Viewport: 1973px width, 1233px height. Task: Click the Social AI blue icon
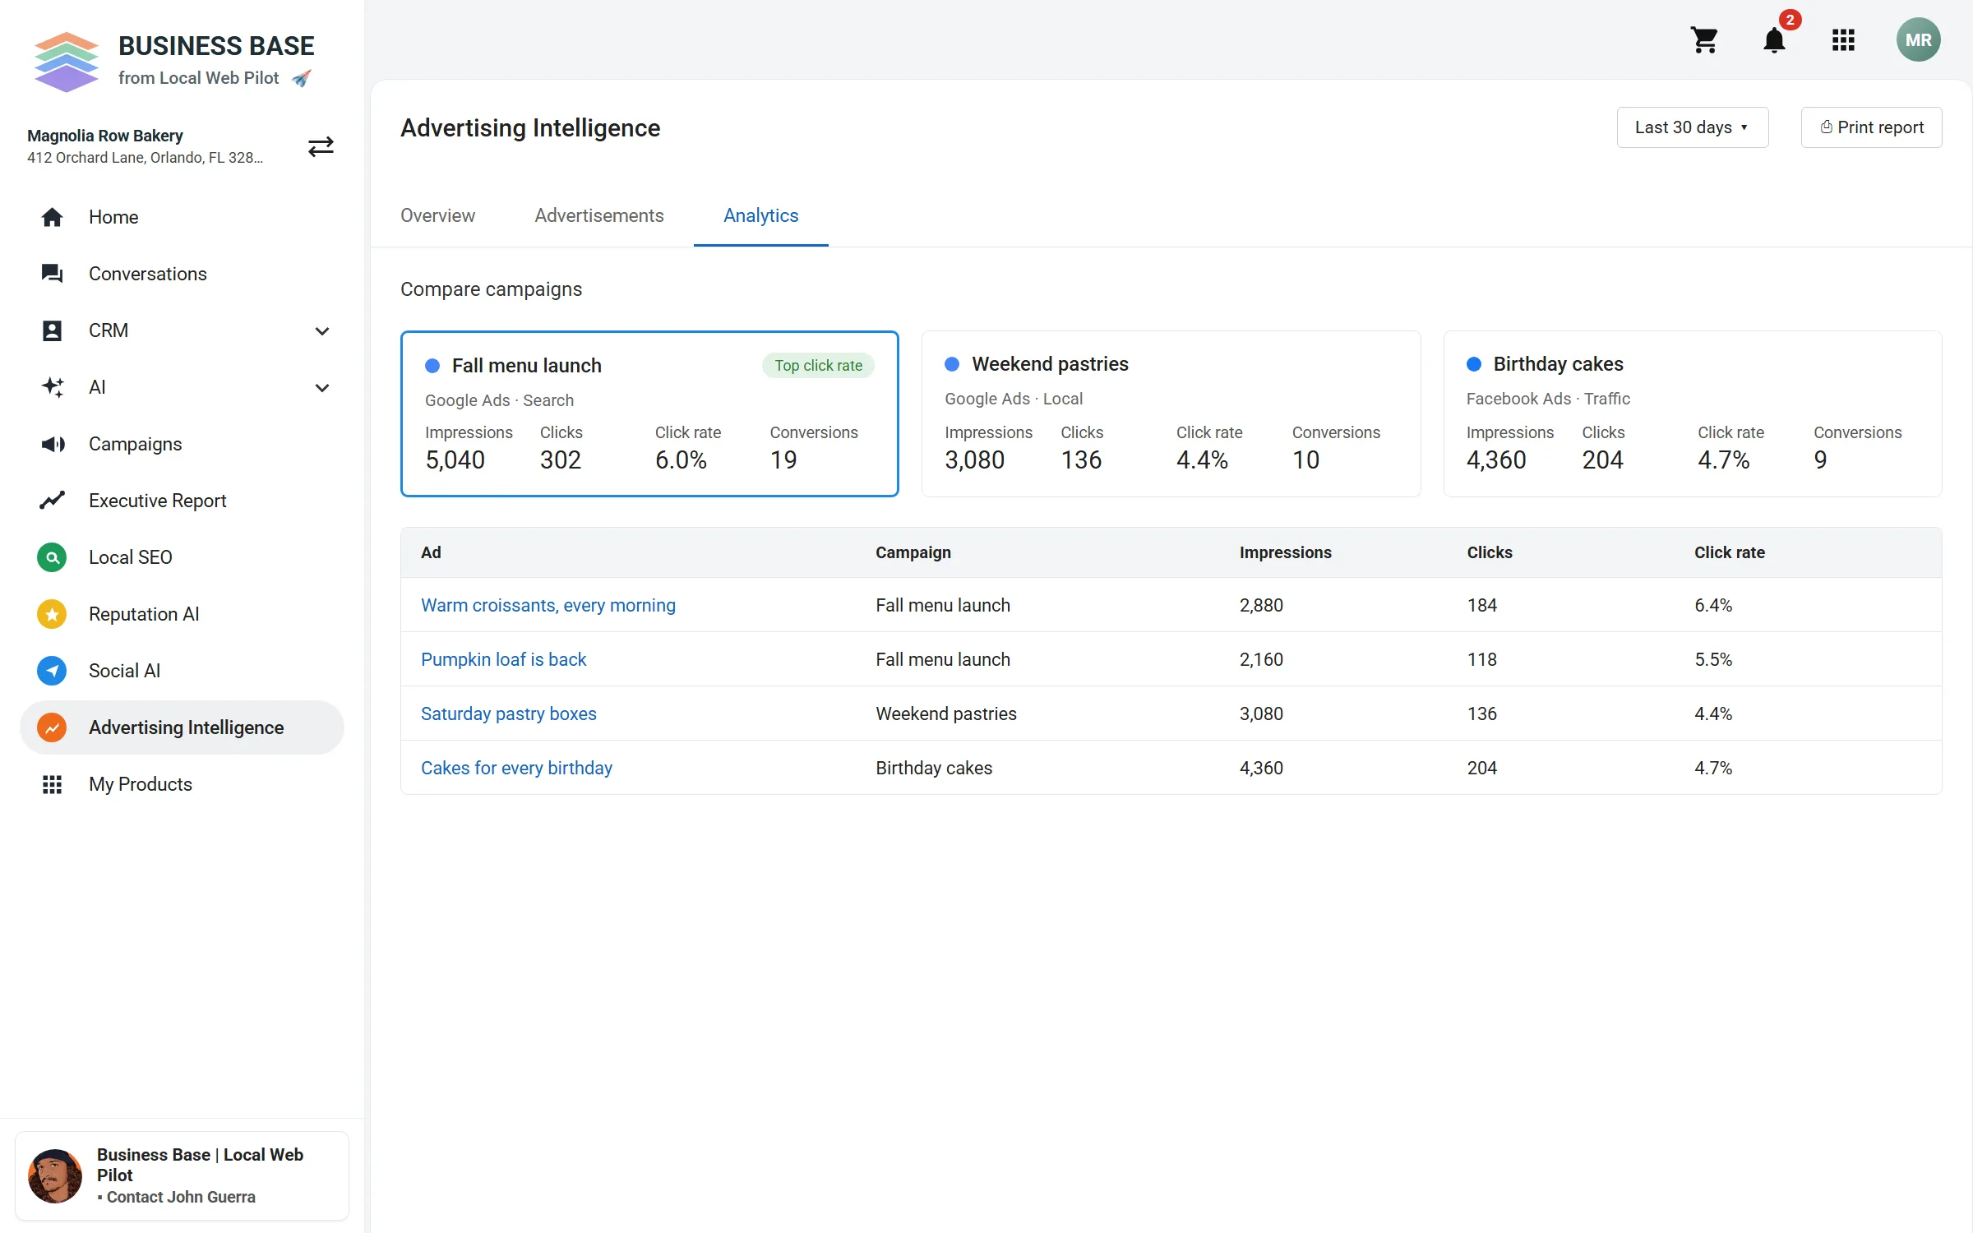(x=52, y=671)
